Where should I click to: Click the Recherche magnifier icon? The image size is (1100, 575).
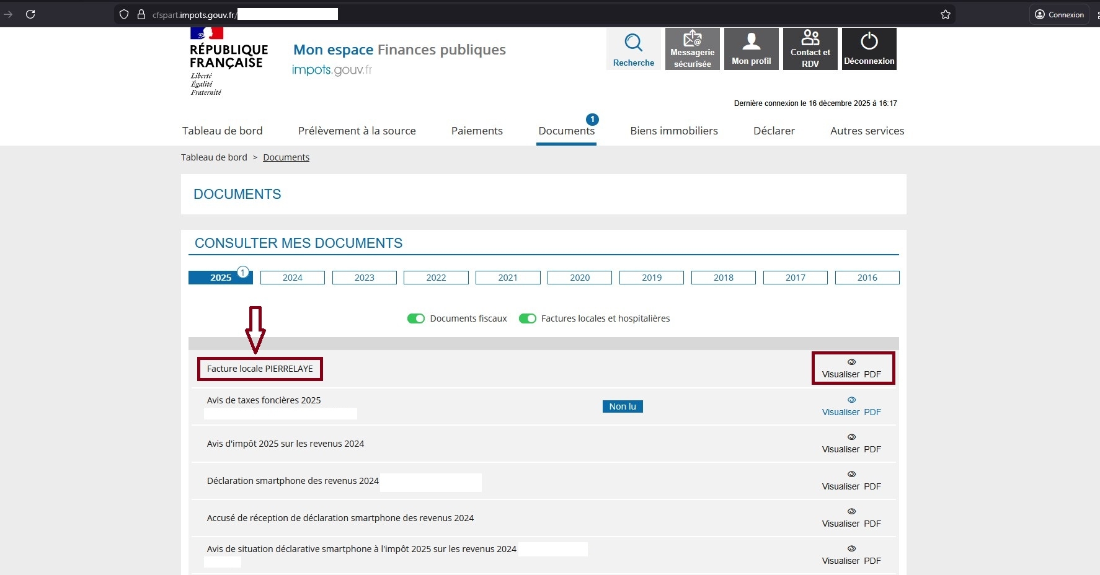tap(633, 43)
